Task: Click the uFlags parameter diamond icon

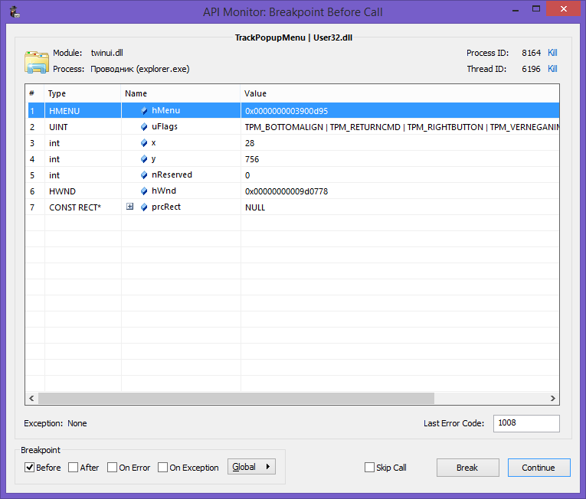Action: [144, 126]
